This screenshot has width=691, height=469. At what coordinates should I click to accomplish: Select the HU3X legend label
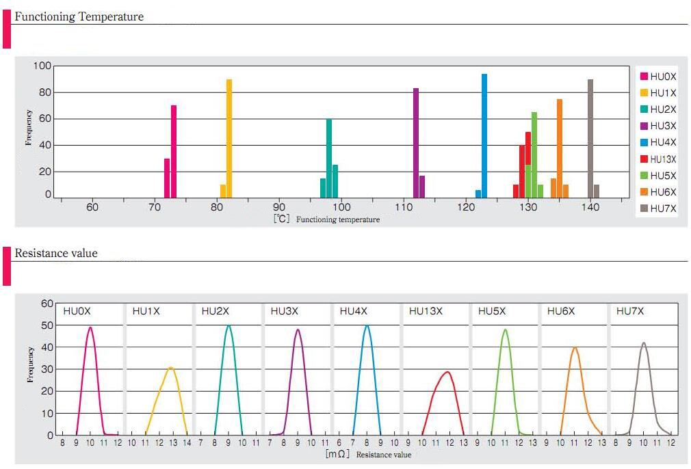(663, 126)
